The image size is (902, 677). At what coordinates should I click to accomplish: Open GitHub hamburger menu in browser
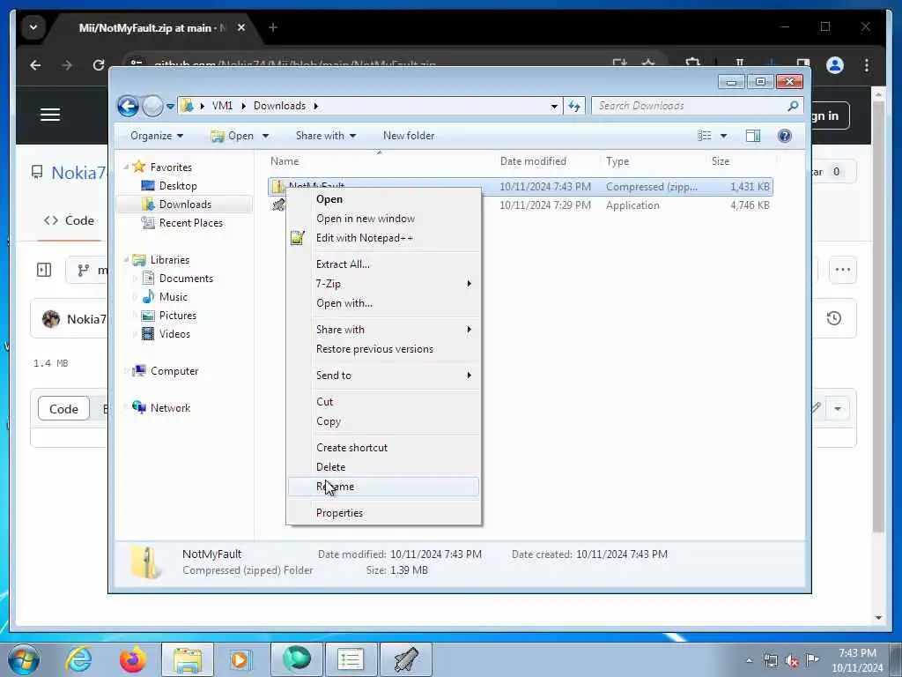(50, 115)
